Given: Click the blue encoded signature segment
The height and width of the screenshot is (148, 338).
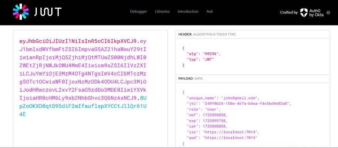Looking at the screenshot, I should 83,106.
